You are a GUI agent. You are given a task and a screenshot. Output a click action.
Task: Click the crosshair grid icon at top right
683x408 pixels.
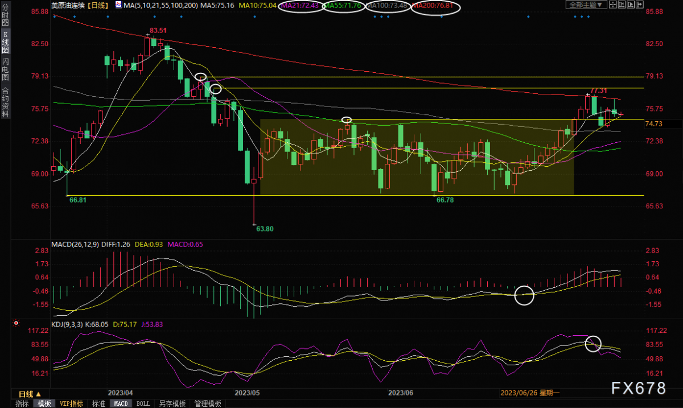pos(613,5)
